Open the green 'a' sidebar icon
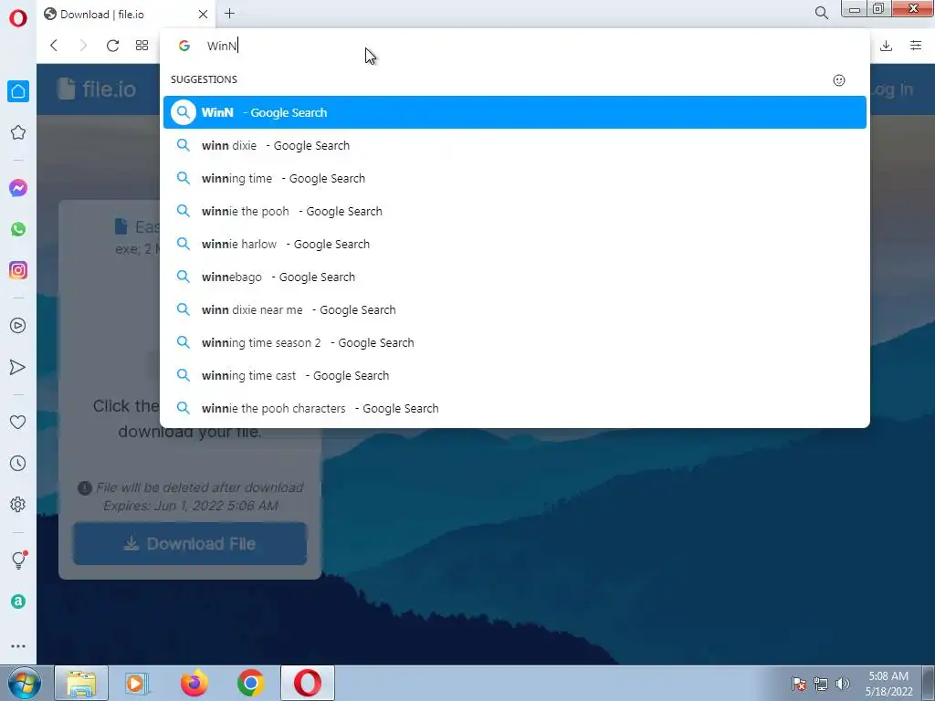This screenshot has width=935, height=701. pos(18,602)
